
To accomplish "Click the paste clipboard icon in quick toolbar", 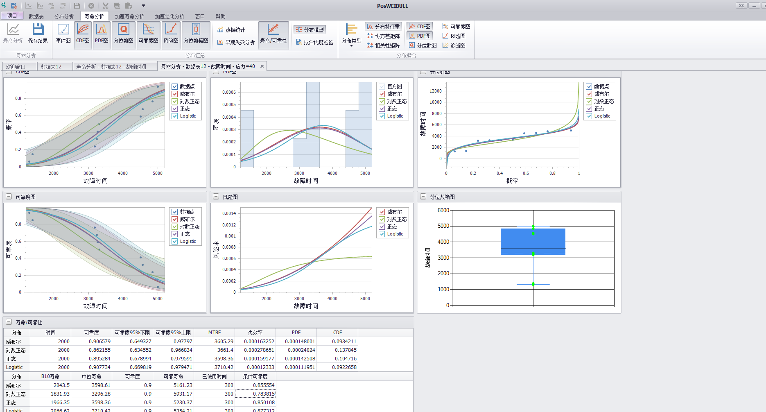I will [x=129, y=6].
